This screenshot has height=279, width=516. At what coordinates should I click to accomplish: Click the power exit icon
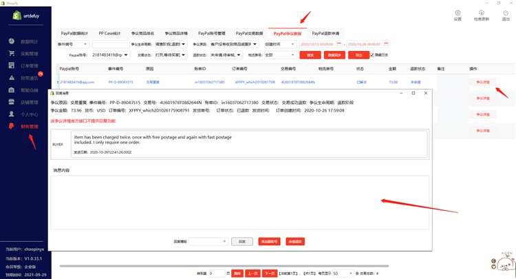[x=506, y=13]
